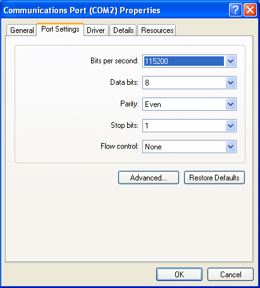Go to the Details tab
Screen dimensions: 260x288
tap(123, 30)
